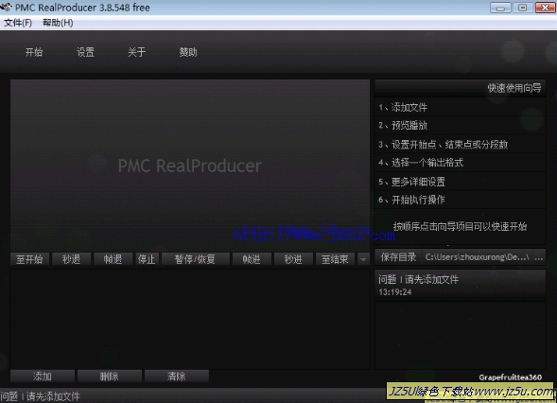The height and width of the screenshot is (403, 557).
Task: Click the PMC RealProducer preview area
Action: pos(190,166)
